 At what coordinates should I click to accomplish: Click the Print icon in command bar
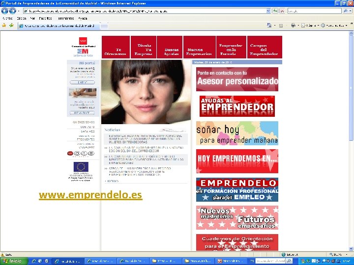point(293,26)
